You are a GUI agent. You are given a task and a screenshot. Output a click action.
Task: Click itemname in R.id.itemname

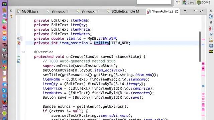coord(137,79)
